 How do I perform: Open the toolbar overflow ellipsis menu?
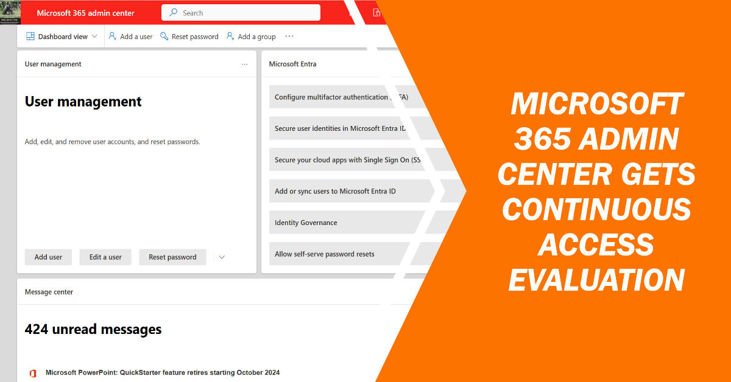(x=289, y=36)
